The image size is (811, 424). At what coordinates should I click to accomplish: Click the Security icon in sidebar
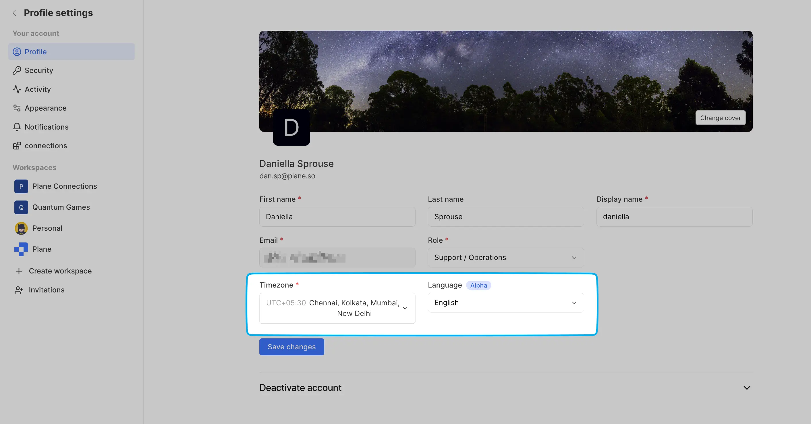[x=17, y=70]
